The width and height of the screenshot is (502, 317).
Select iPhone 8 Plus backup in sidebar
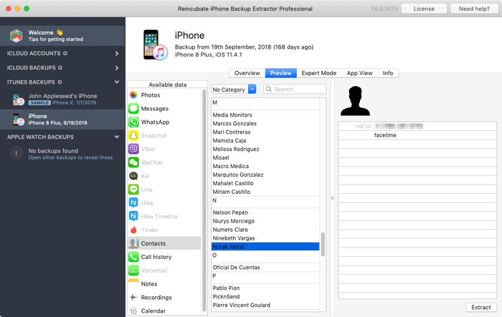coord(62,120)
